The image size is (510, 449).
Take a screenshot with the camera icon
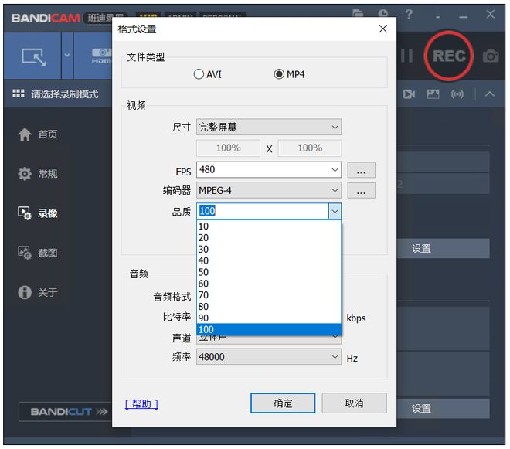(x=491, y=56)
